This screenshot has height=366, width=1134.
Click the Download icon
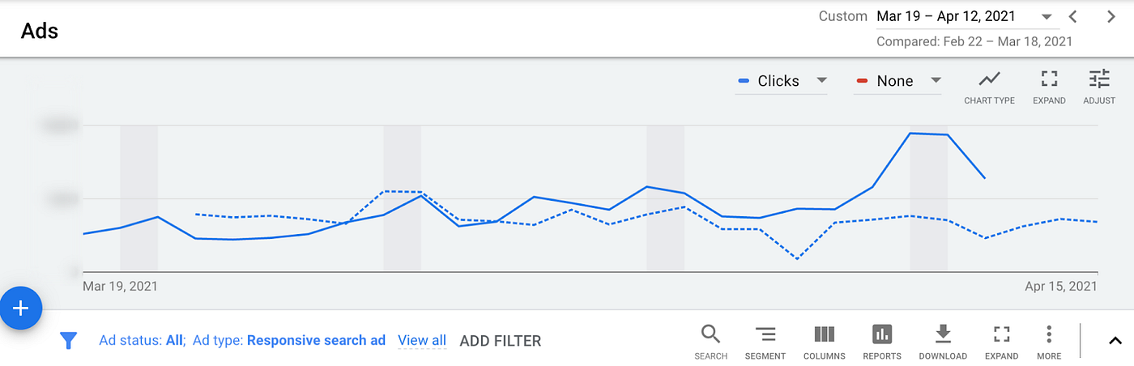point(943,334)
